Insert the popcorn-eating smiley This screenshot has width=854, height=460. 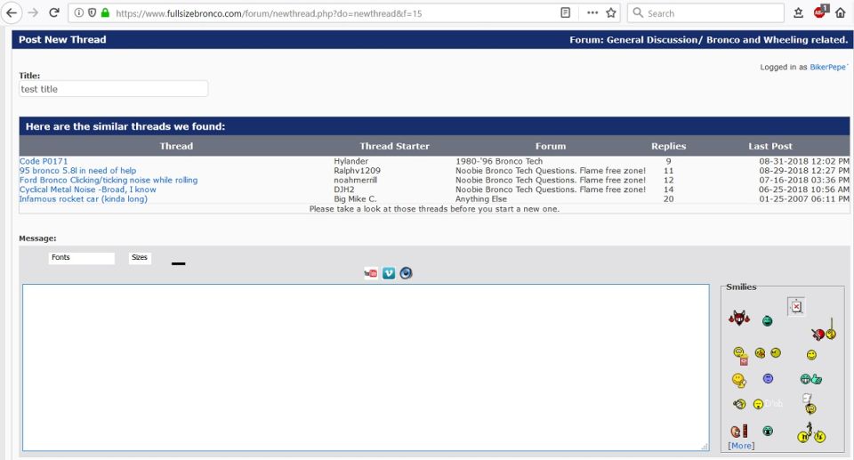pos(741,355)
